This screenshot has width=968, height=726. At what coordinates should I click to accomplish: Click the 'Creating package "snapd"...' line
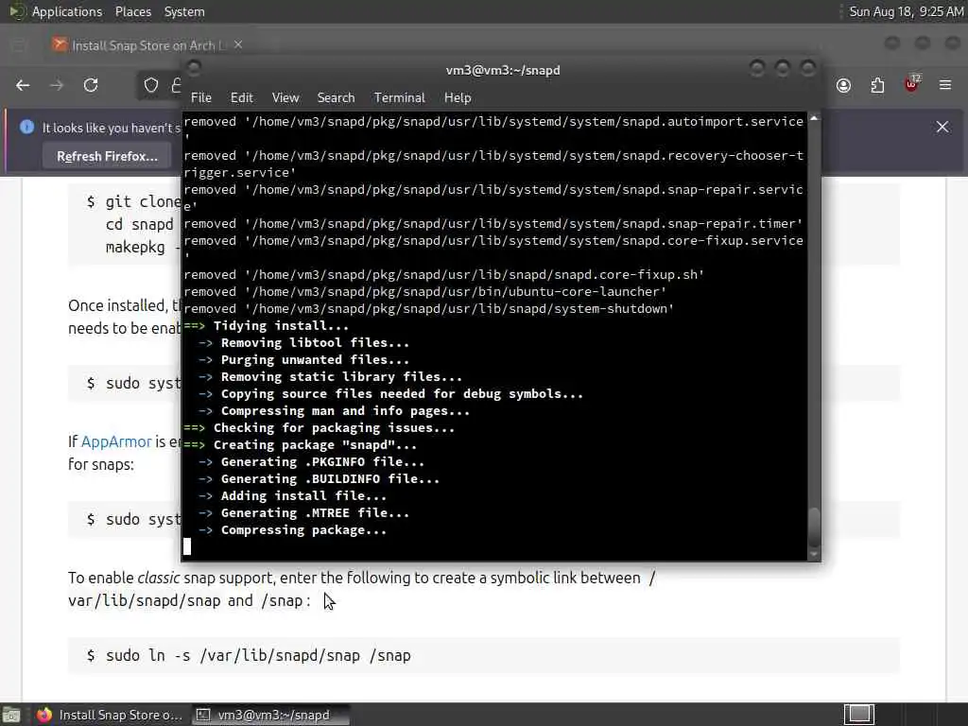click(x=315, y=444)
